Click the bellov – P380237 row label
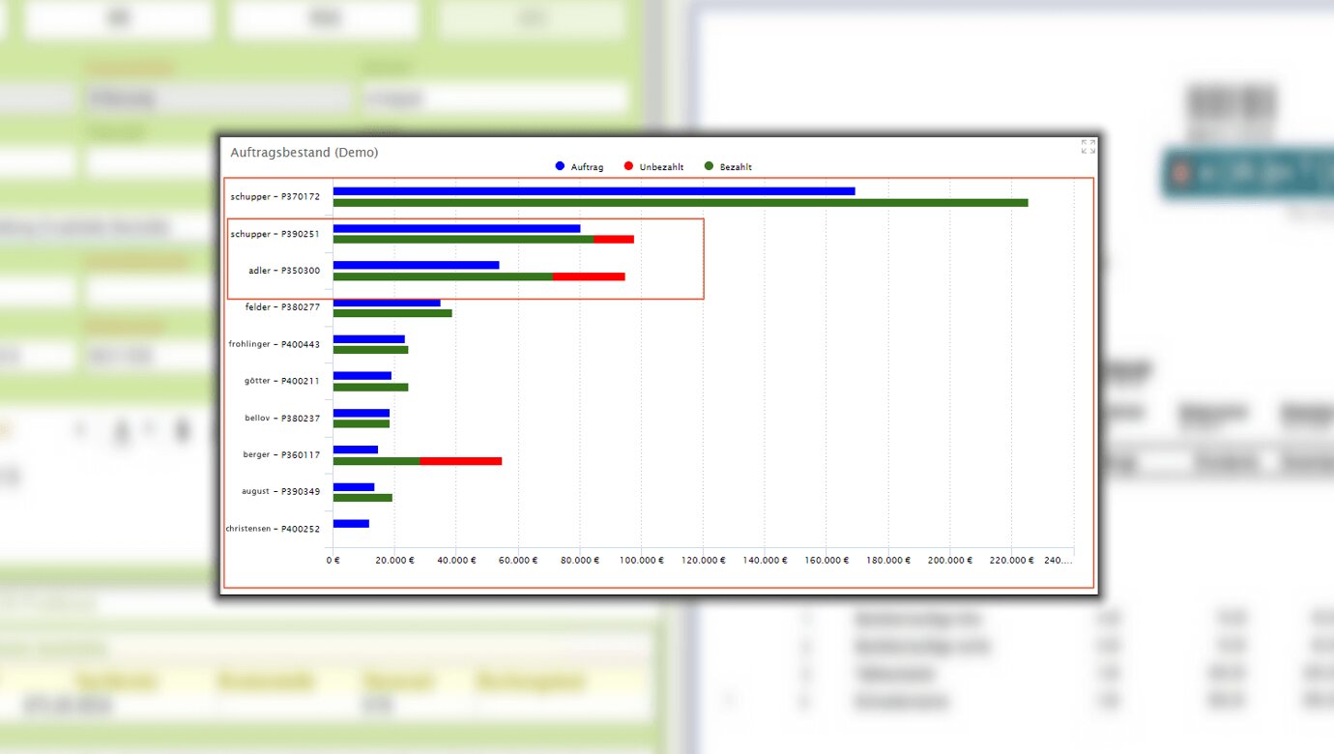Screen dimensions: 1334x754 pyautogui.click(x=281, y=418)
